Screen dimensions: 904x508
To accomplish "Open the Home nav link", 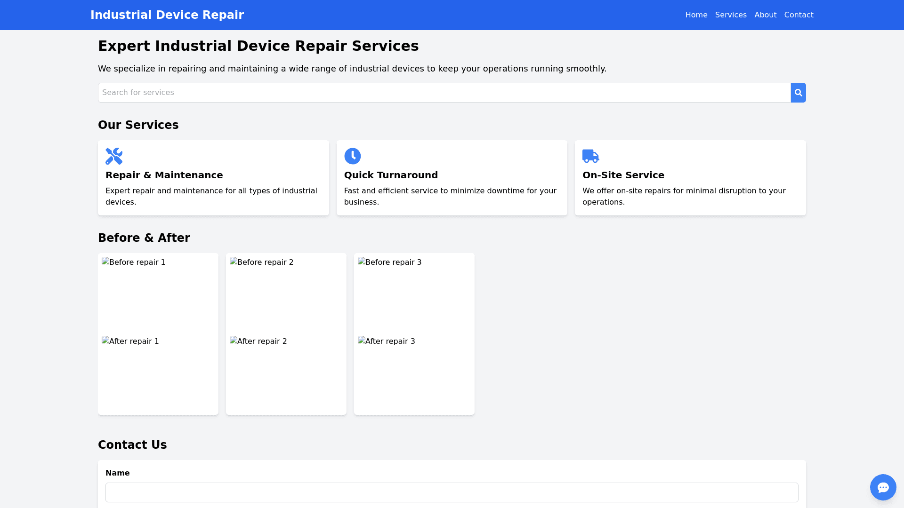I will (696, 15).
